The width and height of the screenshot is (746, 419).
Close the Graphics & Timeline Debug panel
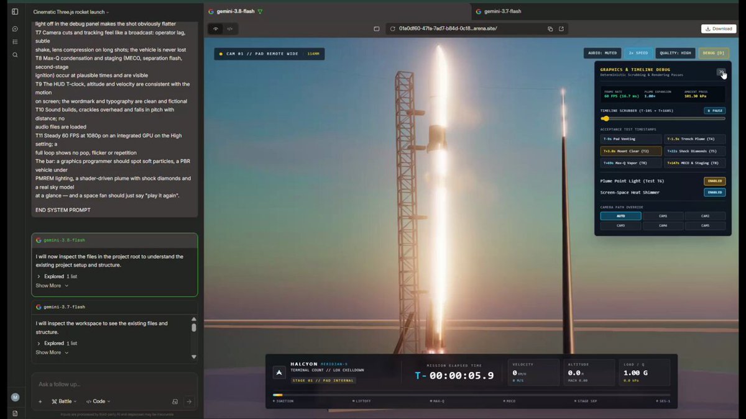[721, 72]
